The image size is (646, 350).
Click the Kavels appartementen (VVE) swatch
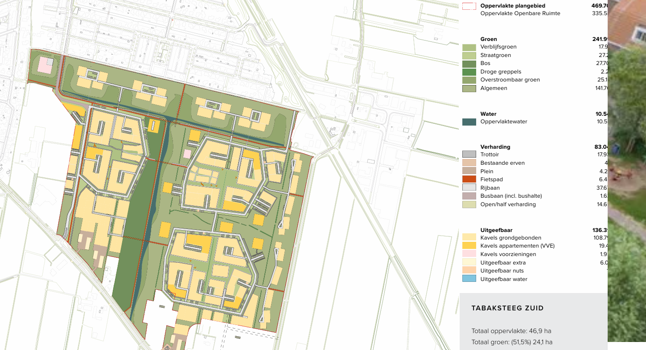tap(469, 246)
